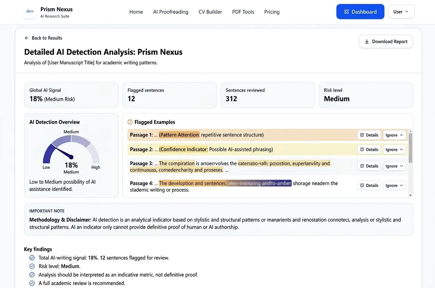
Task: Click the back arrow icon beside Back to Results
Action: click(x=27, y=38)
